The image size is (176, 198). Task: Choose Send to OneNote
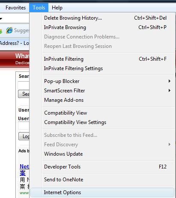click(x=102, y=180)
